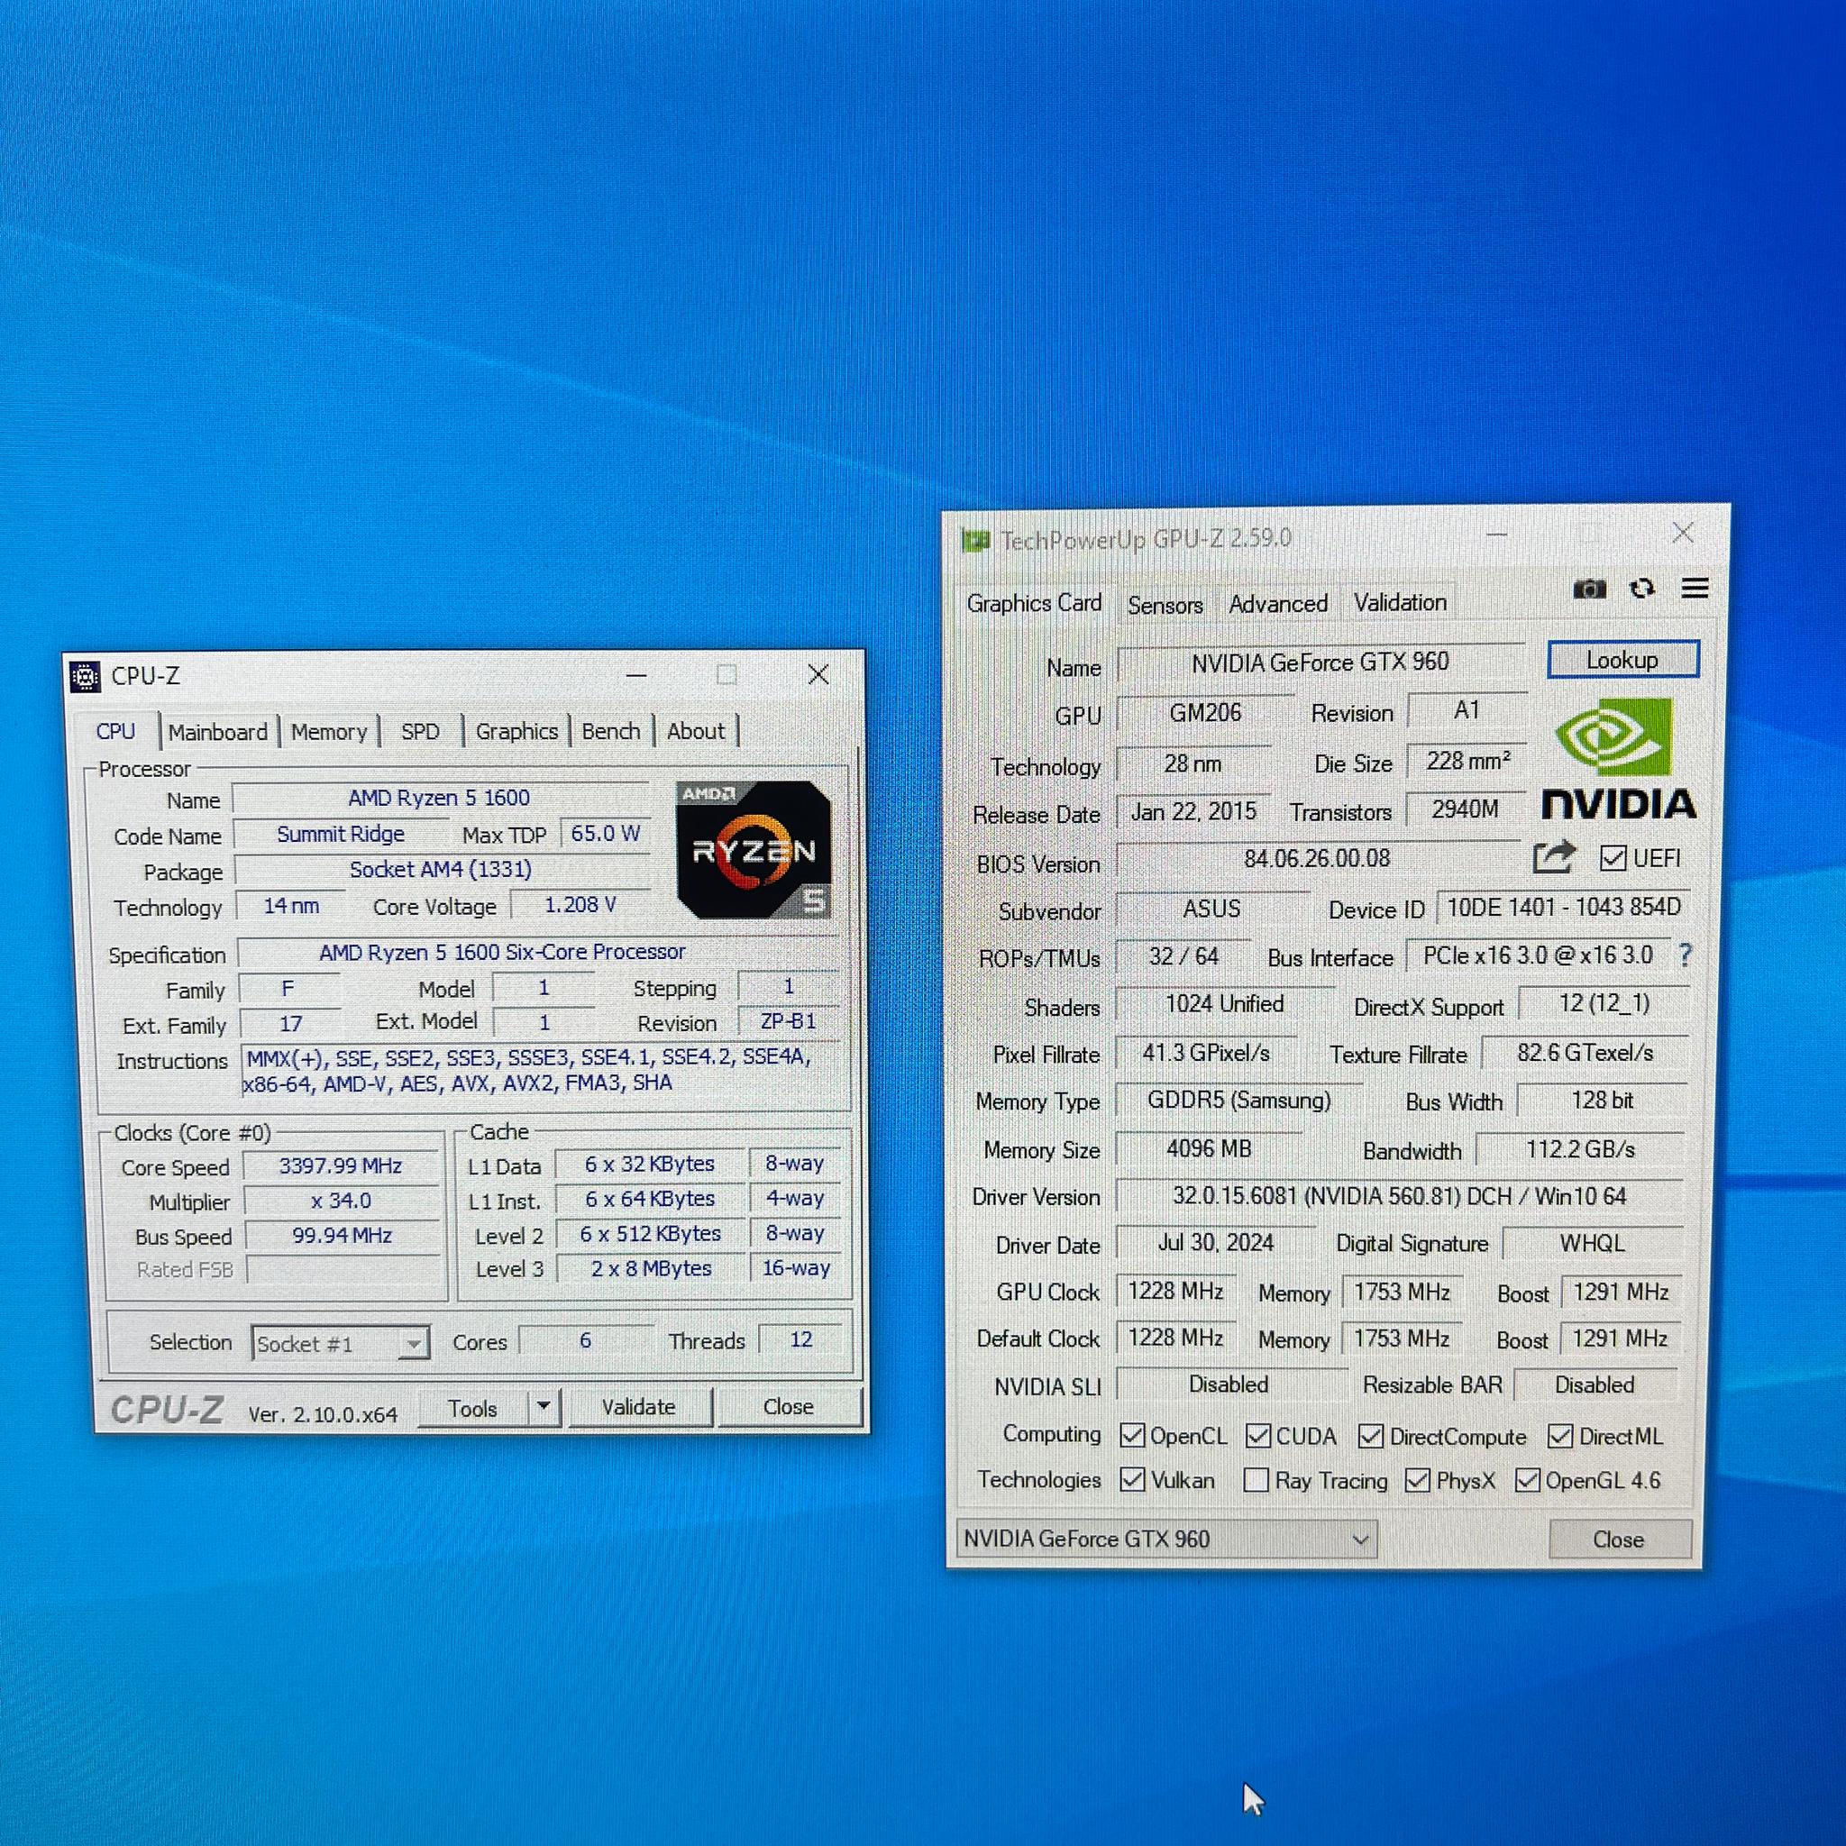Click the Validate button in CPU-Z
Screen dimensions: 1846x1846
pos(638,1406)
